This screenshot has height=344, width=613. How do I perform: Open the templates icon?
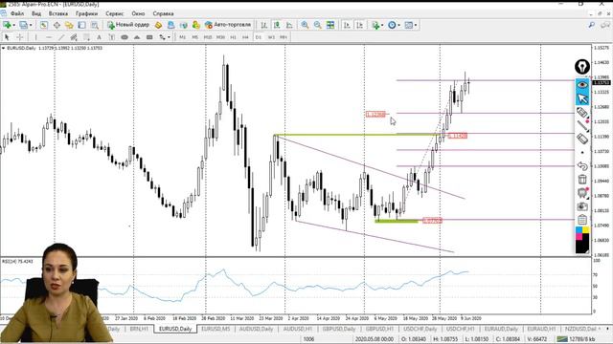point(409,25)
